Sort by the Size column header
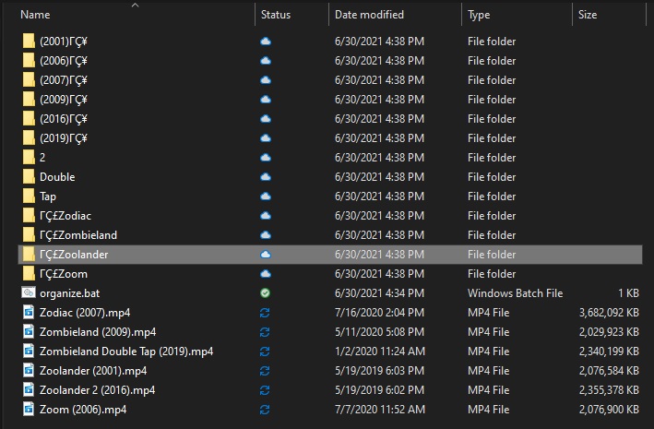The width and height of the screenshot is (654, 429). (x=588, y=15)
